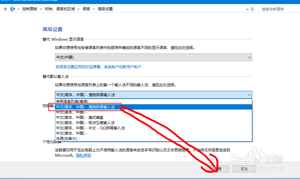Image resolution: width=300 pixels, height=179 pixels.
Task: Select QQ拼音输入法 from the list
Action: (x=87, y=128)
